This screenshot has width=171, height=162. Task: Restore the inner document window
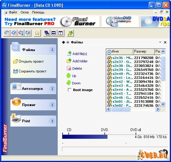pyautogui.click(x=161, y=12)
